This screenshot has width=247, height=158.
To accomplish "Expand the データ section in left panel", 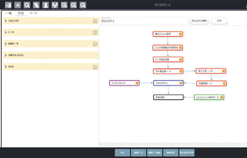I will pos(6,33).
